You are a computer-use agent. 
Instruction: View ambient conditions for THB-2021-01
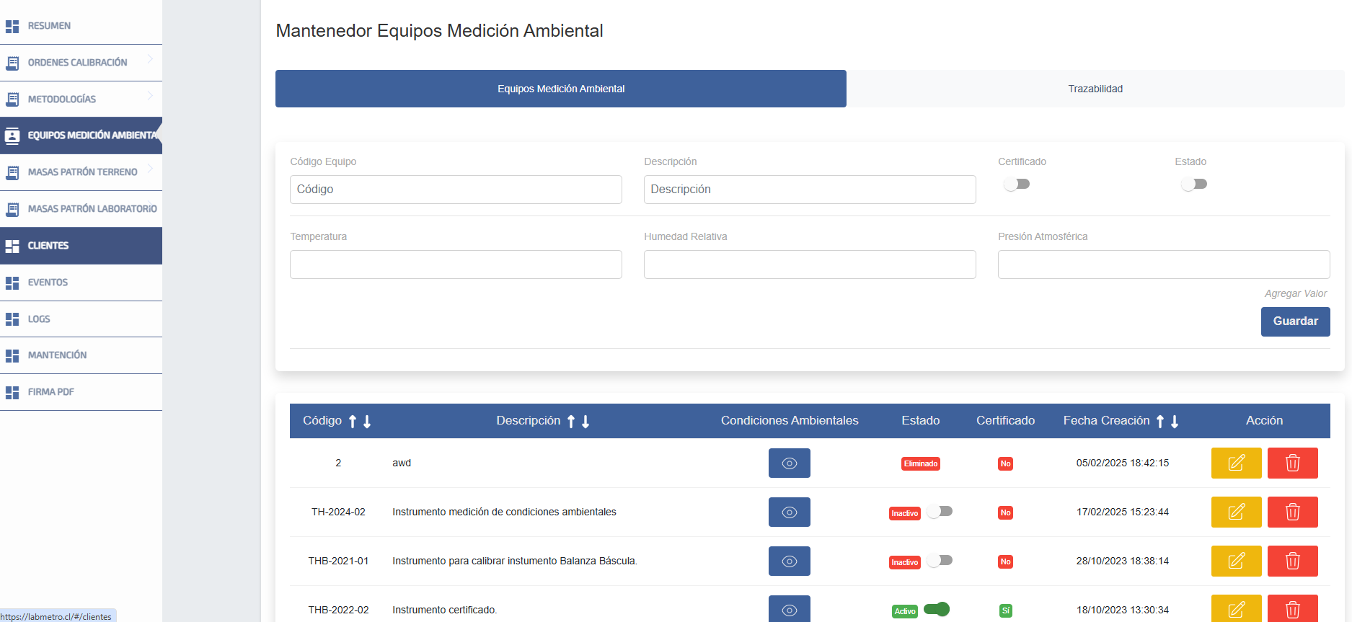click(790, 561)
